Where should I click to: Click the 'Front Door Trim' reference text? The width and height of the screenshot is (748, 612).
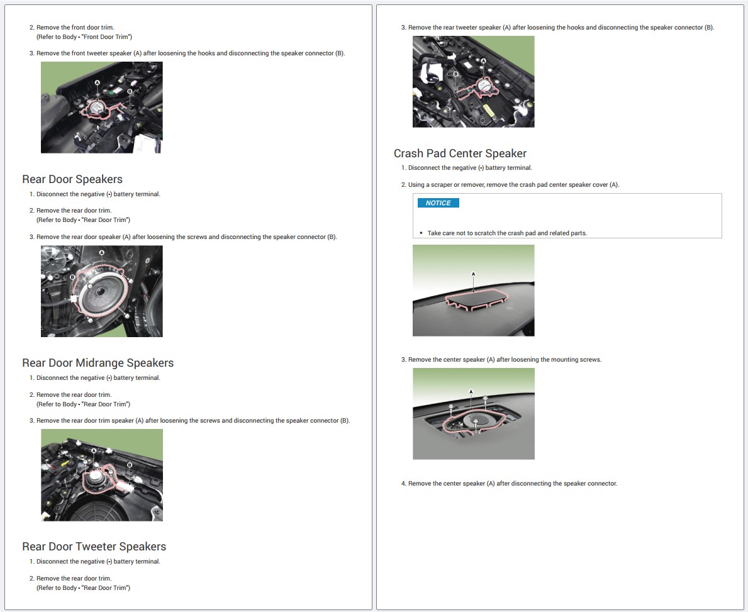click(84, 36)
